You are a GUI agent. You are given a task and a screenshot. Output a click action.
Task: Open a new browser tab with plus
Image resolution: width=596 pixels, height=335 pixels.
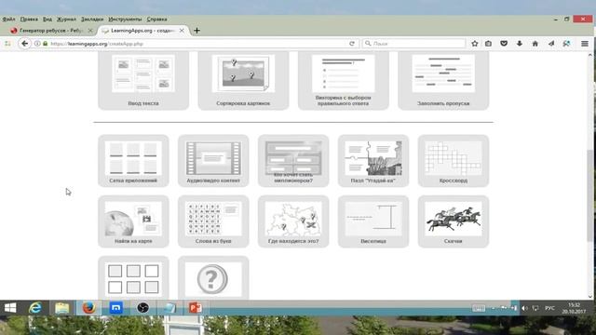tap(196, 31)
